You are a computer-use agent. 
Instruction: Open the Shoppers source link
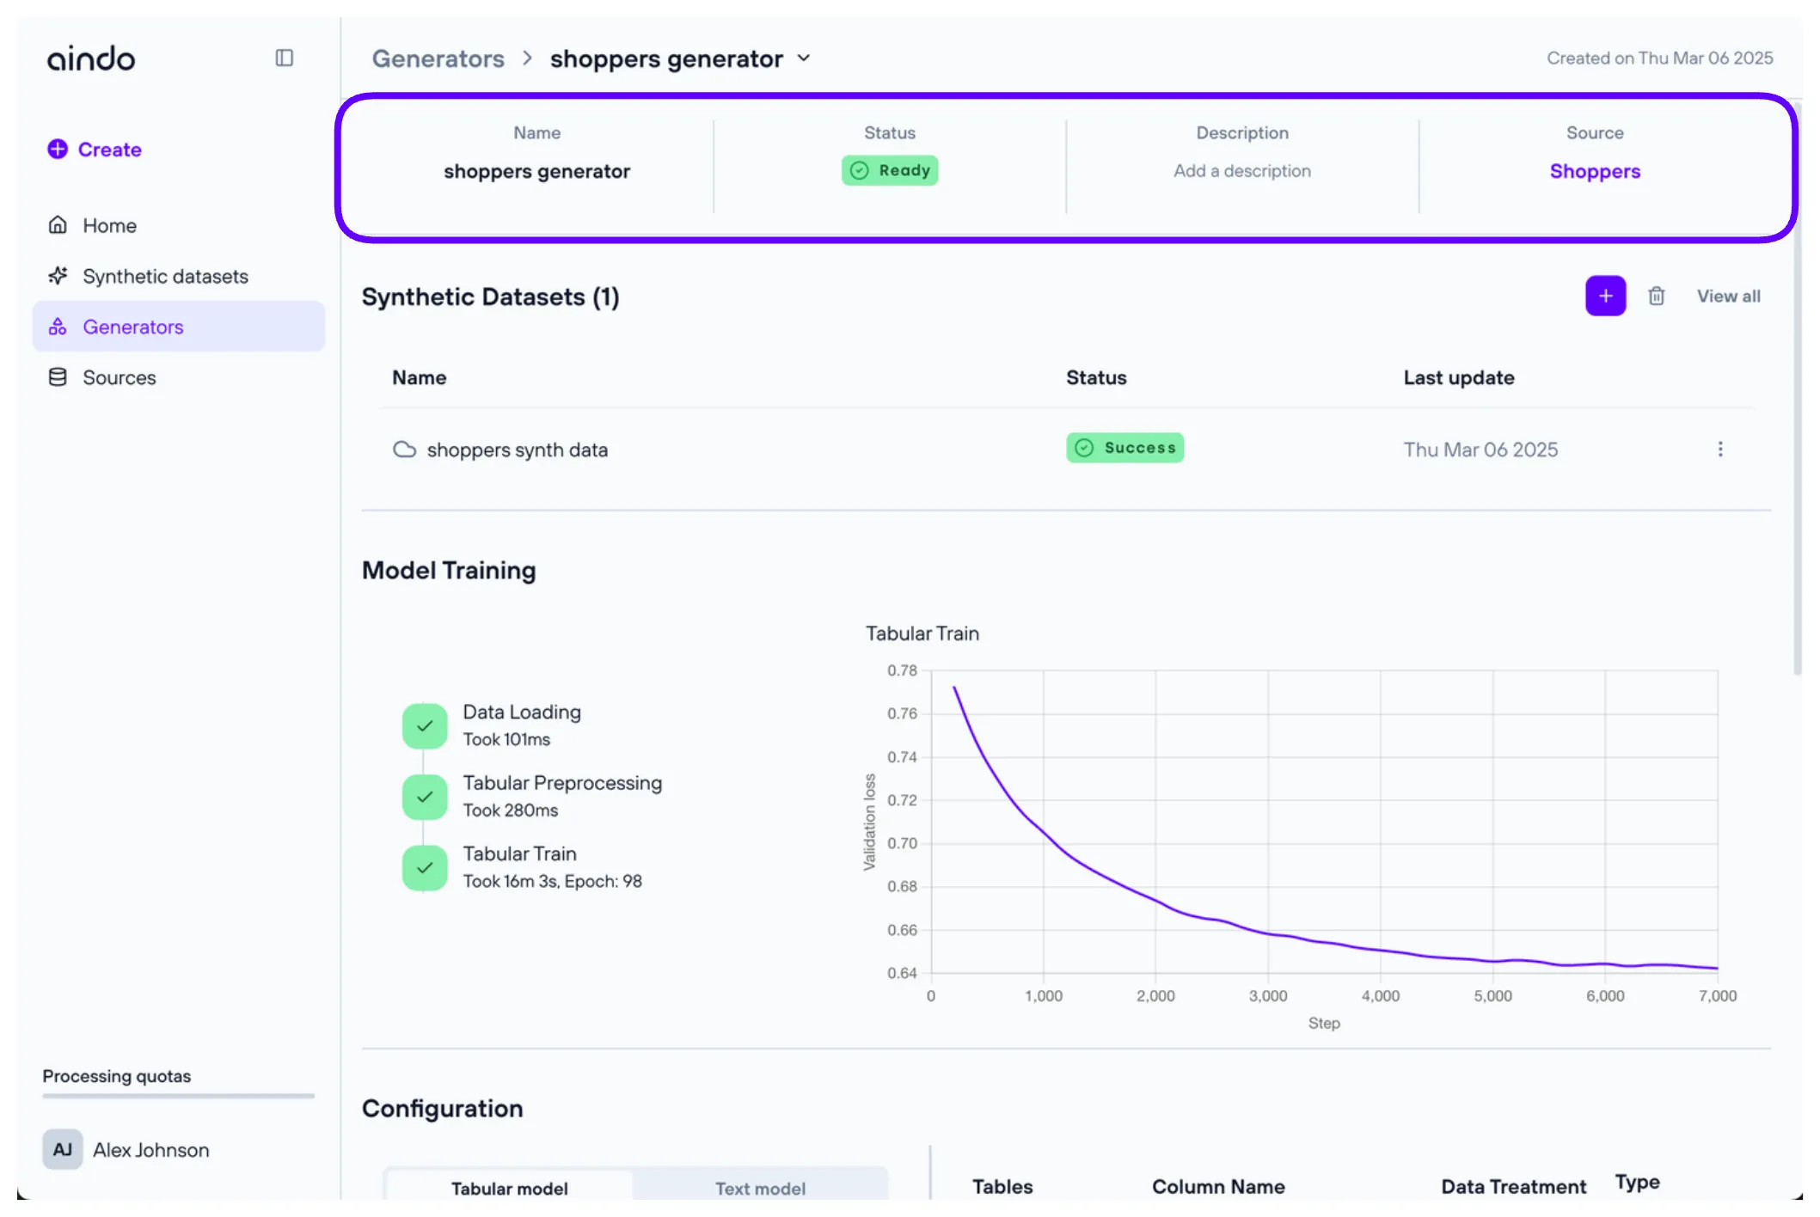pos(1594,171)
